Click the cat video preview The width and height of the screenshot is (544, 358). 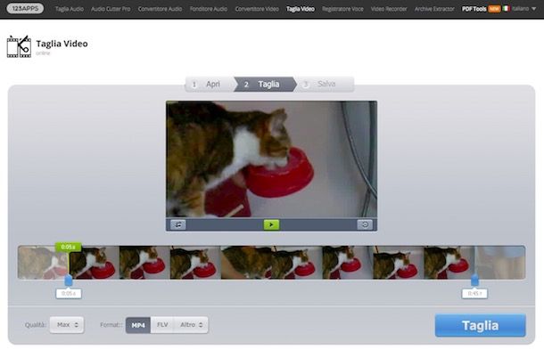[271, 159]
